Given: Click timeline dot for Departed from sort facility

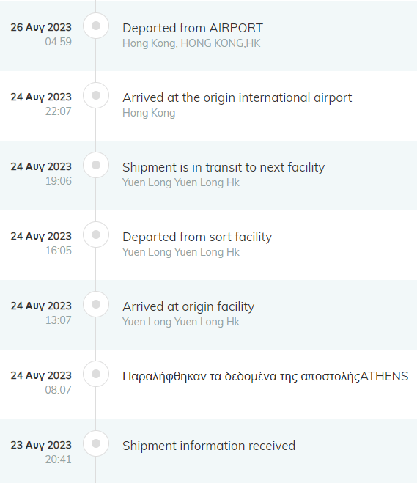Looking at the screenshot, I should (x=96, y=235).
